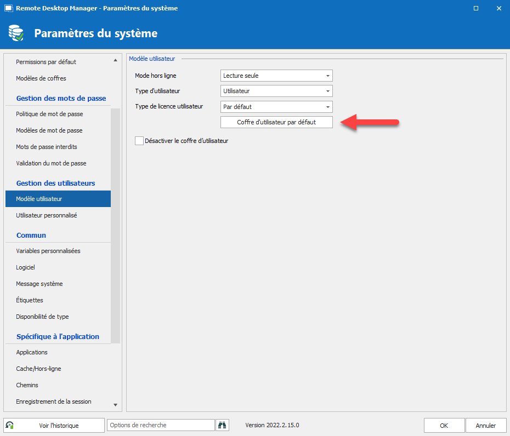Click the application icon in the title bar
This screenshot has width=510, height=436.
(8, 8)
